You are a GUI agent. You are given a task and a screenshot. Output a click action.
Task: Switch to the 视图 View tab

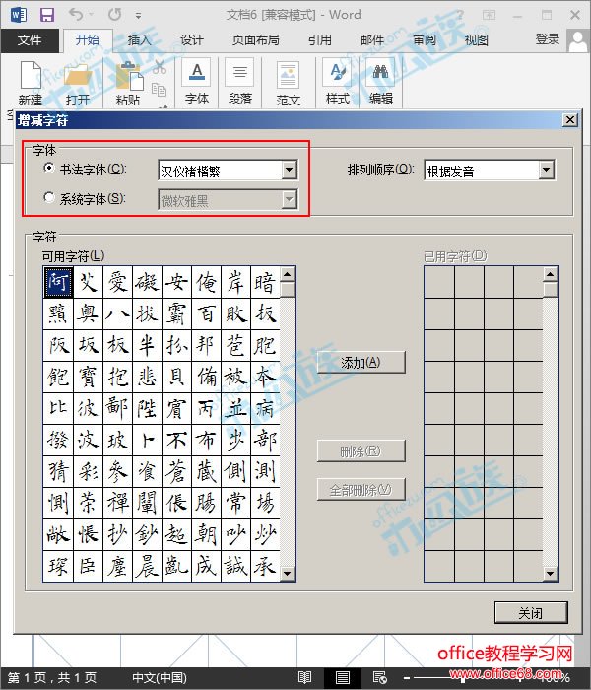pos(477,40)
